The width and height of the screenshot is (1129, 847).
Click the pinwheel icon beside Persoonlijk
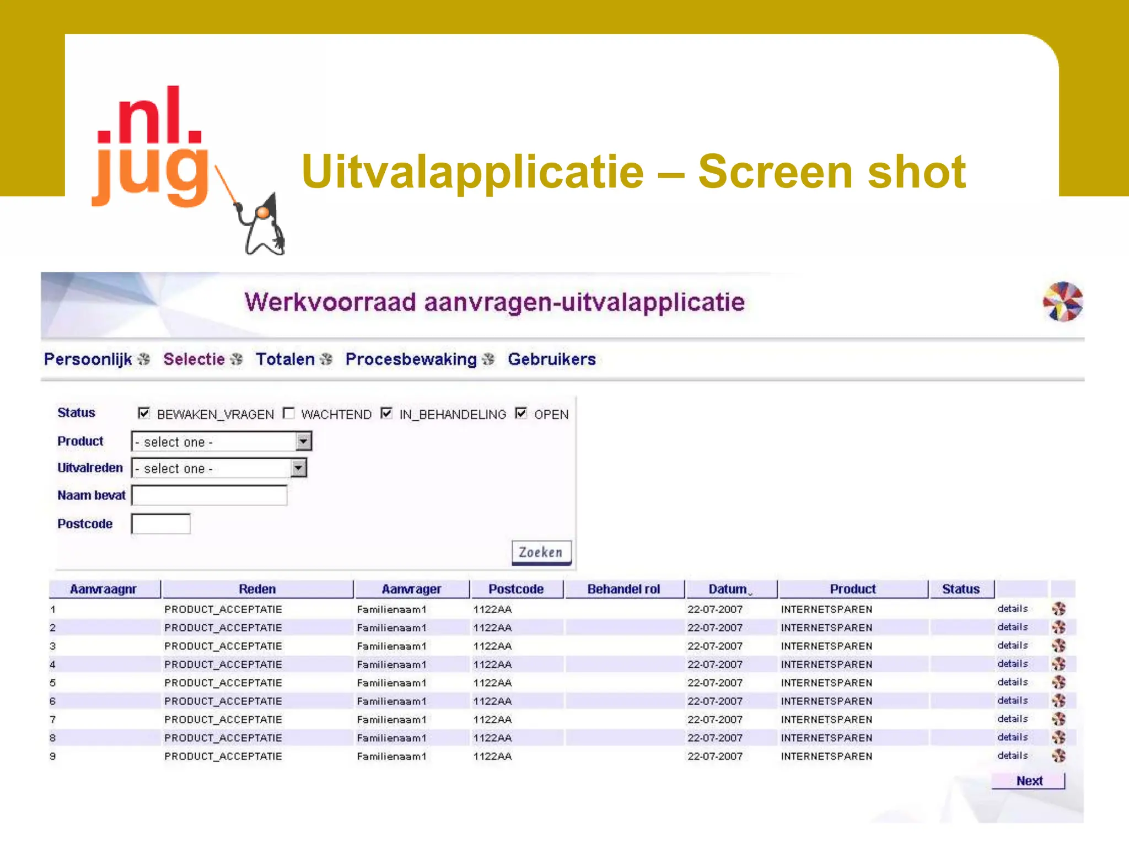click(143, 360)
